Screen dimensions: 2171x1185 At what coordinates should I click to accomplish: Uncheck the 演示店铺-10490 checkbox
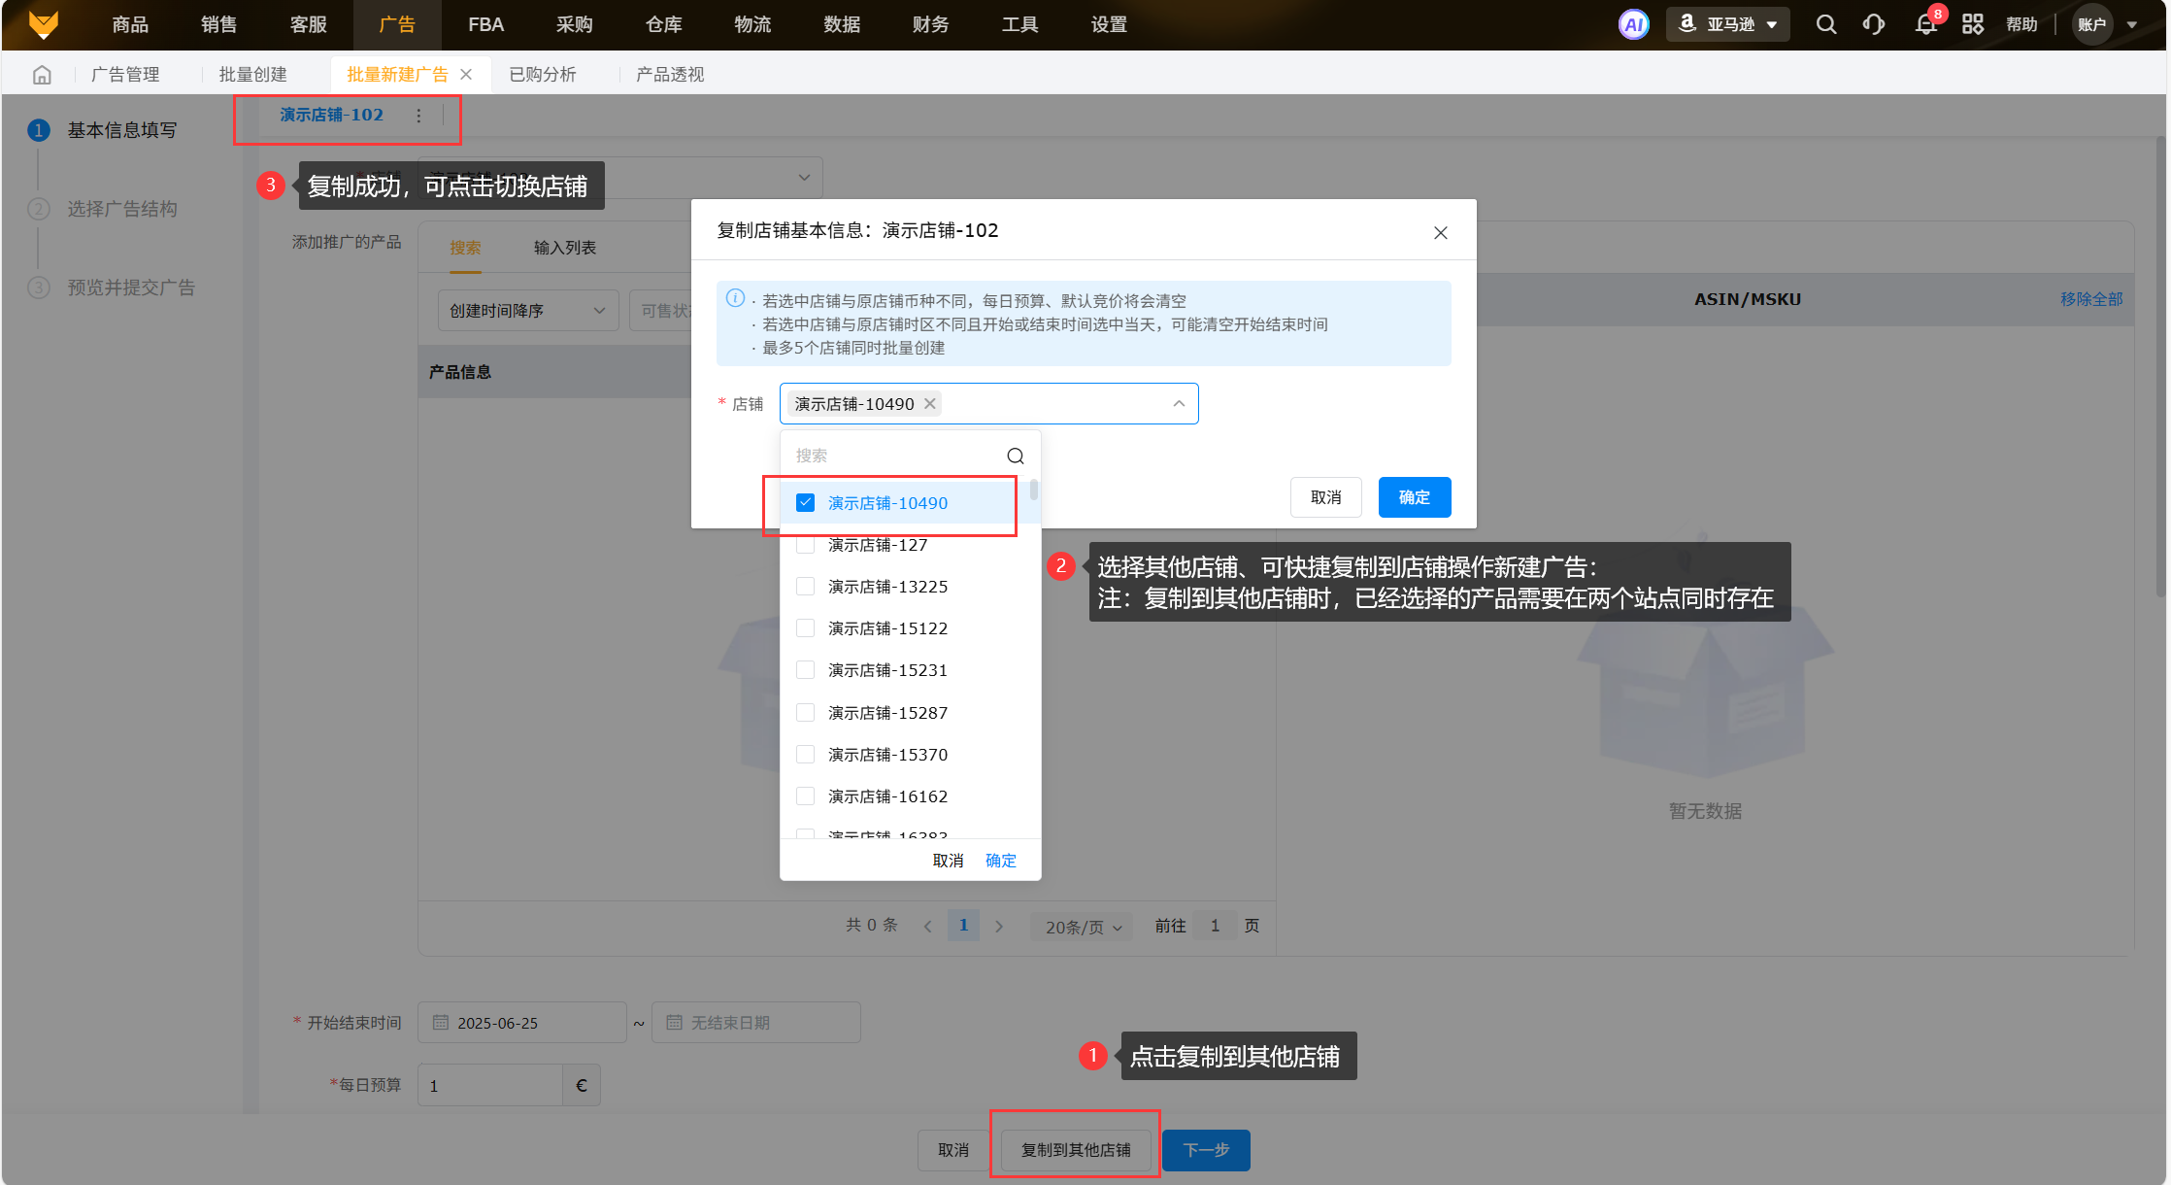click(805, 502)
